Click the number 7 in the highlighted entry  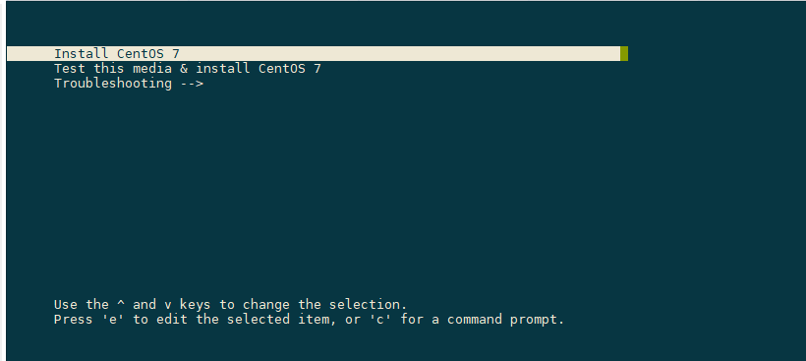click(x=176, y=53)
